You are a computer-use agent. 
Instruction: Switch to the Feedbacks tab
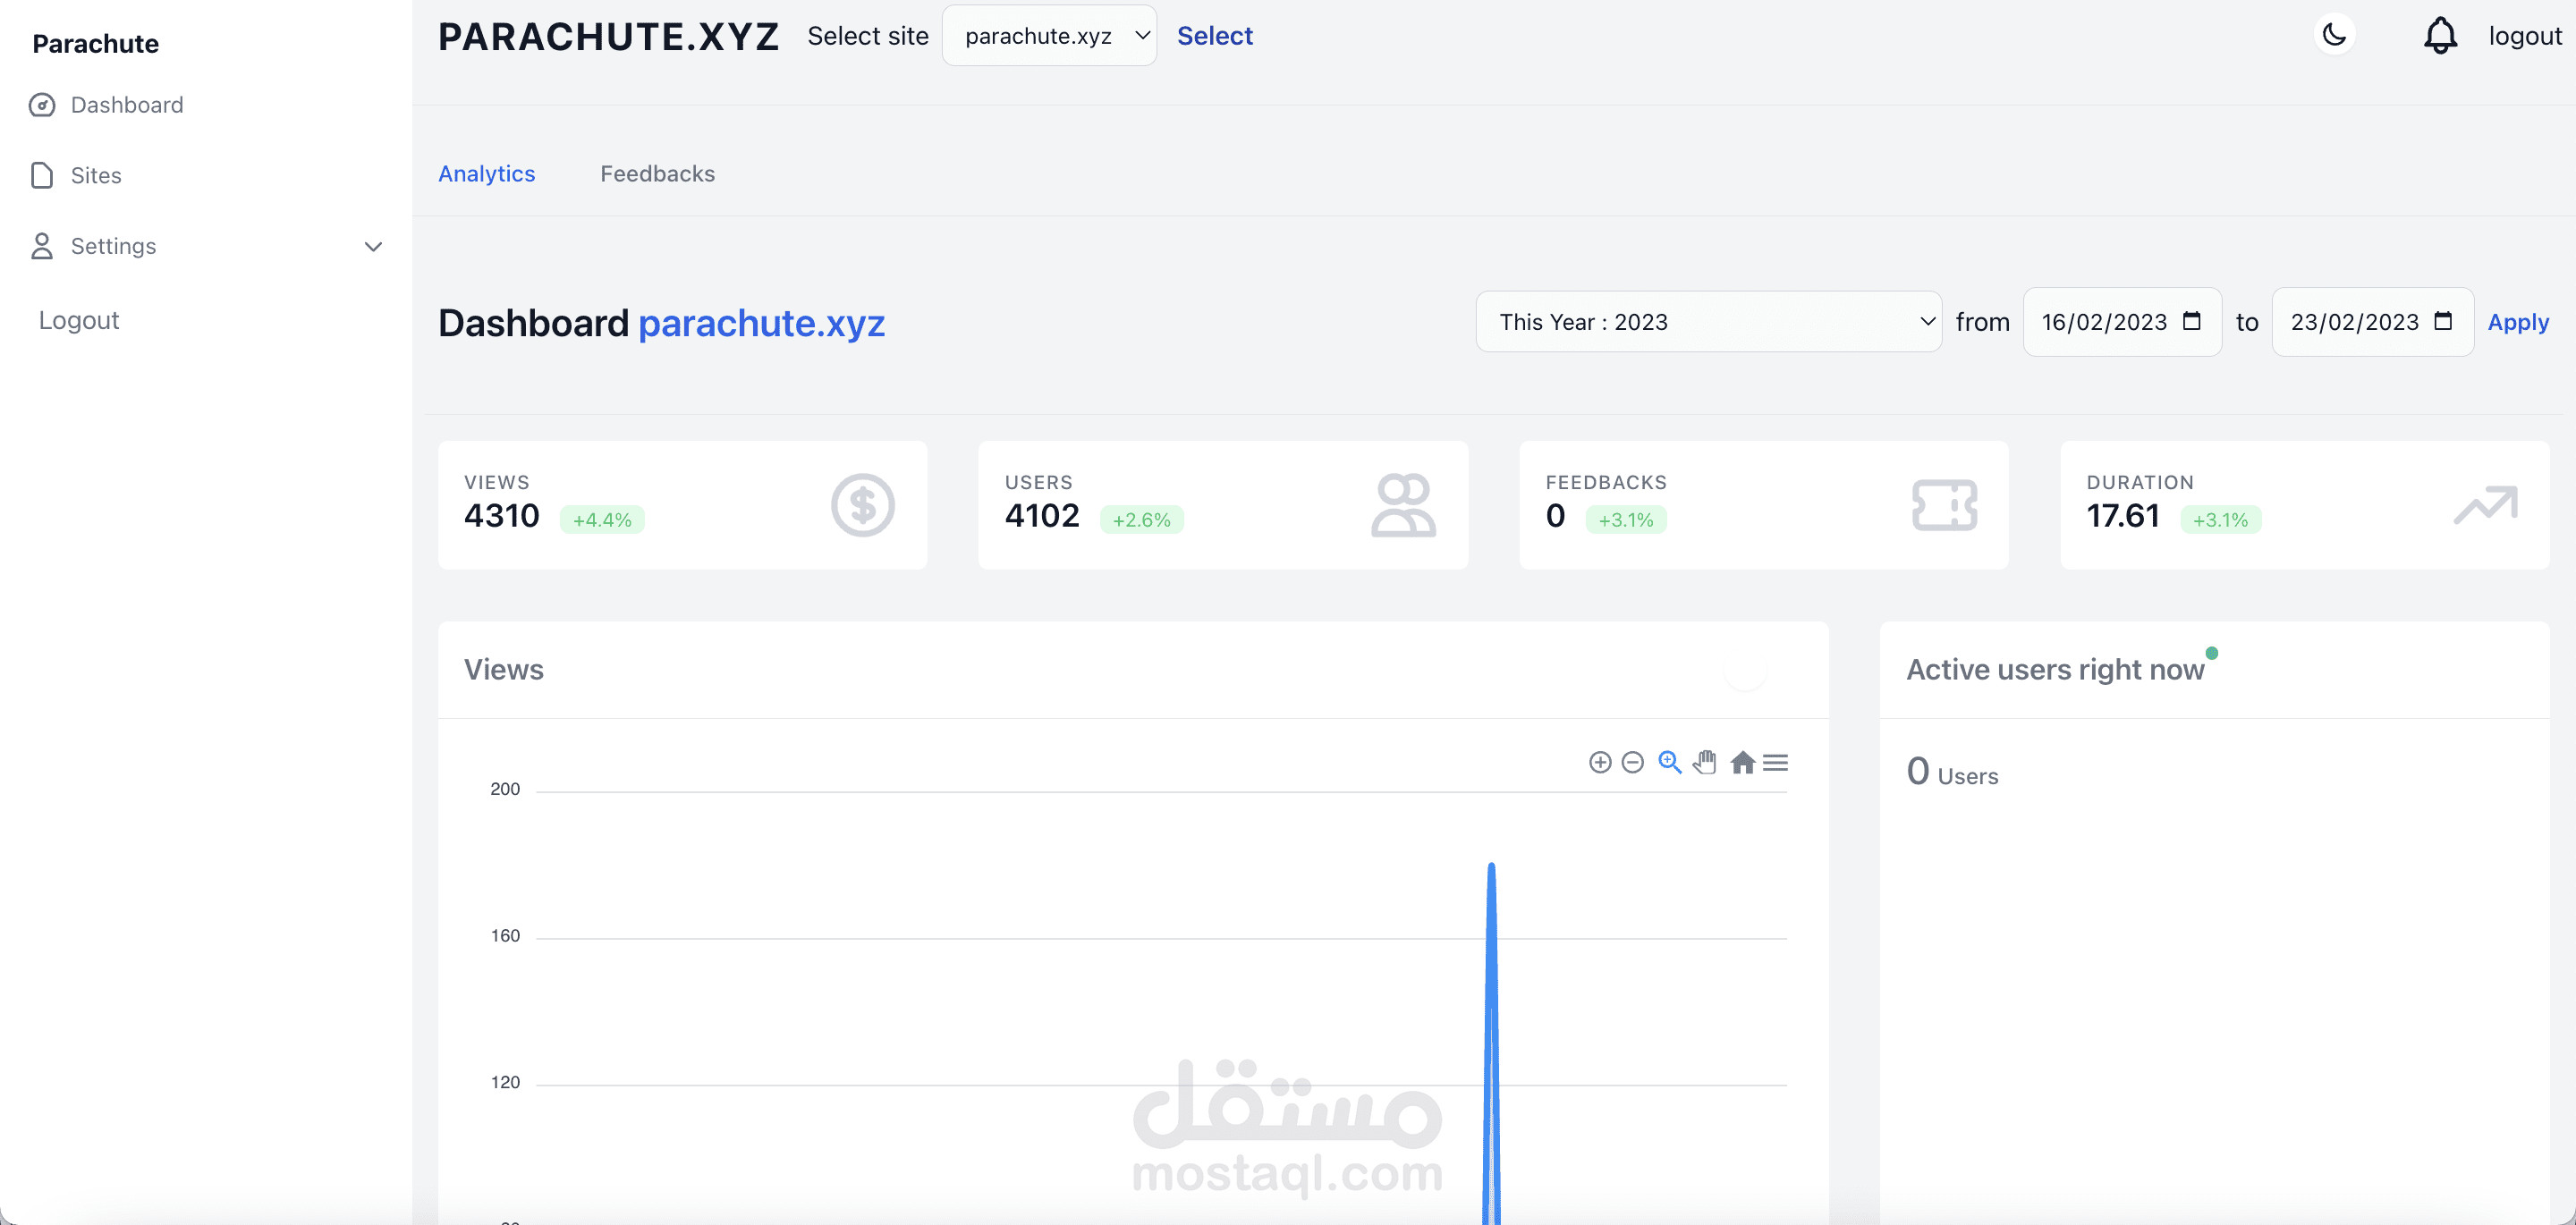[657, 174]
